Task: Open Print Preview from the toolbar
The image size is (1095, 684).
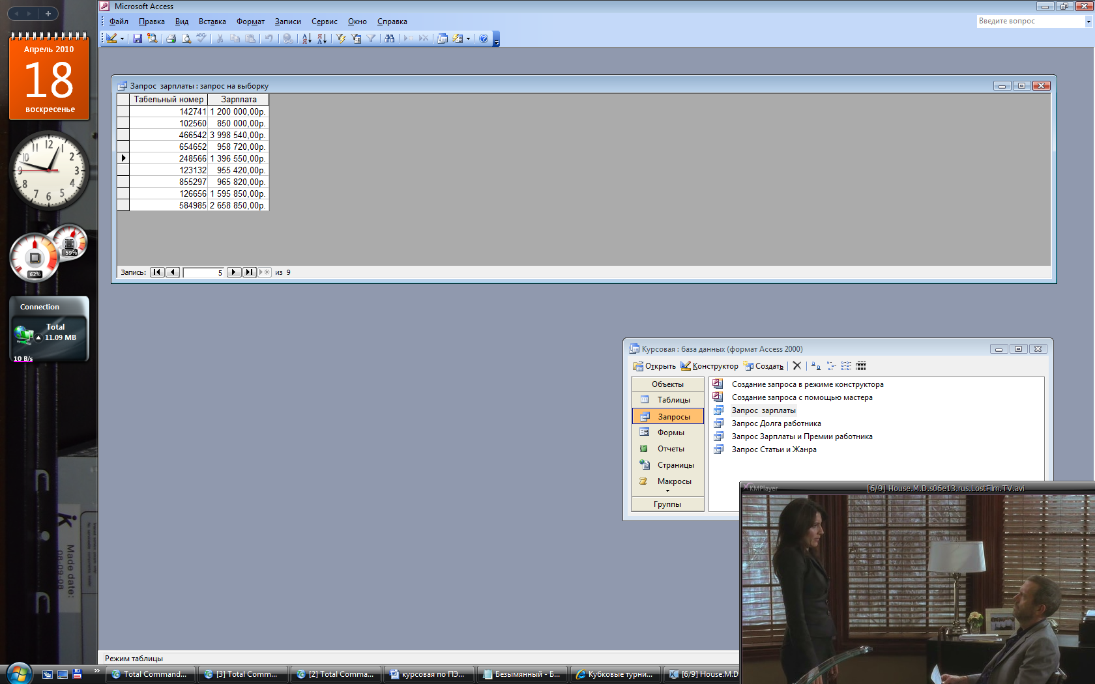Action: [186, 38]
